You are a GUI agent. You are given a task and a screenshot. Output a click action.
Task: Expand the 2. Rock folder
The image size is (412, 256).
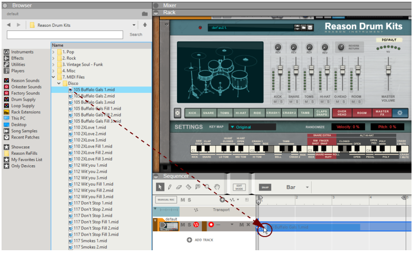click(54, 58)
